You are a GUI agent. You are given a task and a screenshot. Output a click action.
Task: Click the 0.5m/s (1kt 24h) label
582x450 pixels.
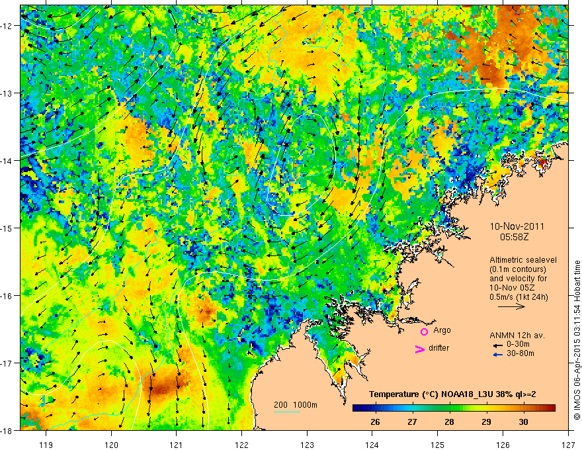click(x=519, y=297)
